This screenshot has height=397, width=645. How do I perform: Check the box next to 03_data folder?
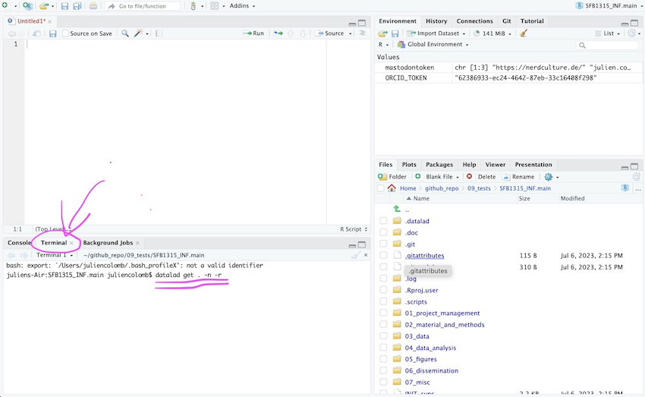pyautogui.click(x=383, y=336)
